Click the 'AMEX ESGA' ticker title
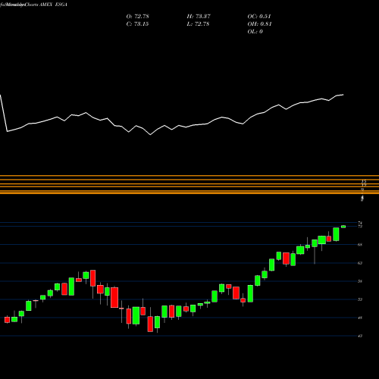Screen dimensions: 379x379 [x=53, y=5]
